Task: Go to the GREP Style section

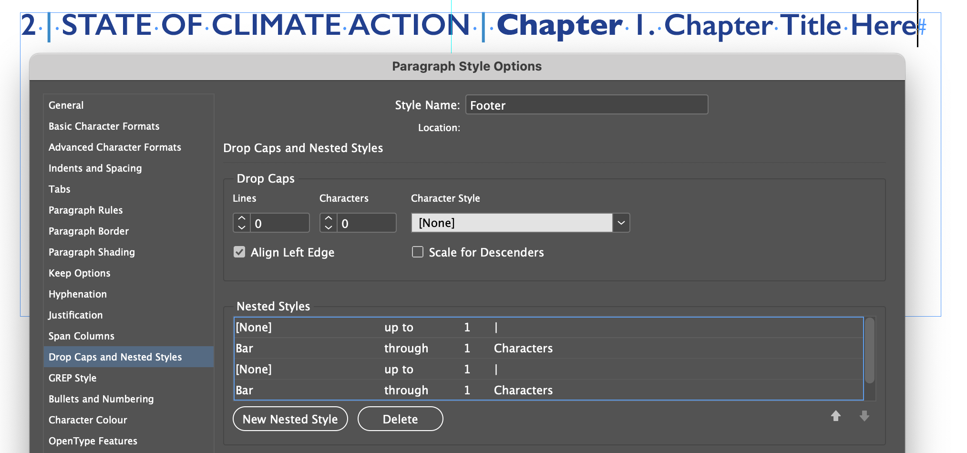Action: tap(72, 378)
